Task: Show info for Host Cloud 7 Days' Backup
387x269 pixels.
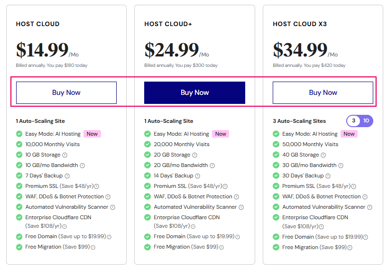Action: click(66, 176)
